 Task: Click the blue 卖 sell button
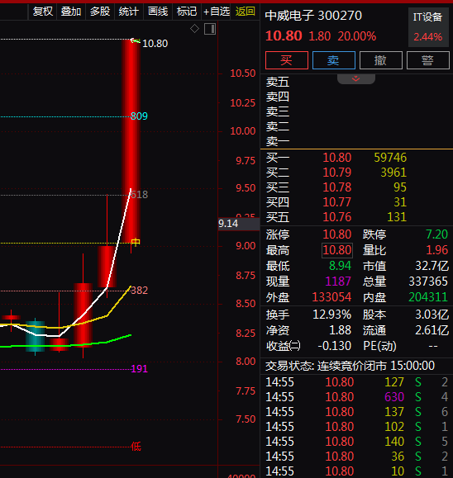point(334,60)
